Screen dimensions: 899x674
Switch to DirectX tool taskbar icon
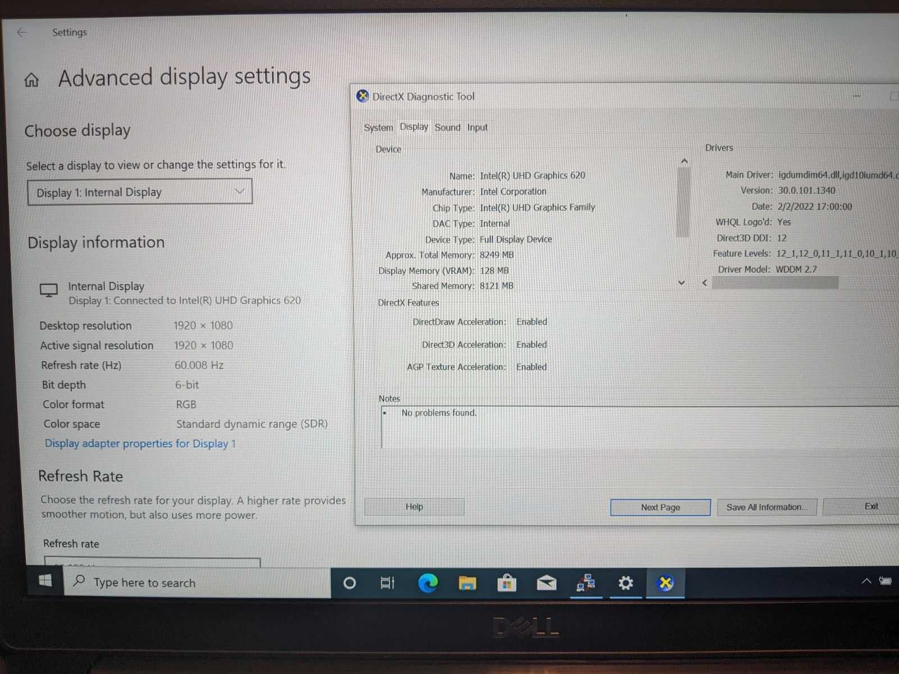click(x=665, y=583)
